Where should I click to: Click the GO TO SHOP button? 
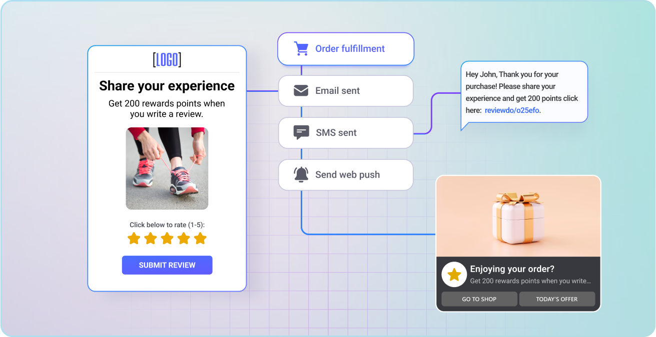point(479,299)
